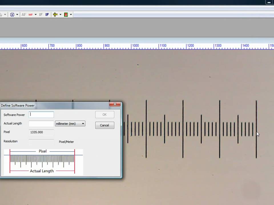Screen dimensions: 274x205
Task: Open the dropdown arrow beside MF icon
Action: coord(36,15)
